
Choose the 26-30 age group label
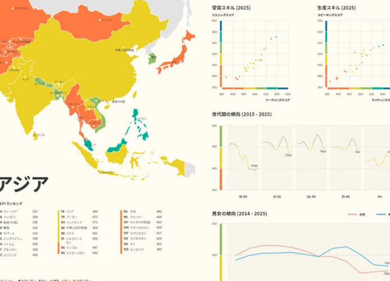coord(310,196)
